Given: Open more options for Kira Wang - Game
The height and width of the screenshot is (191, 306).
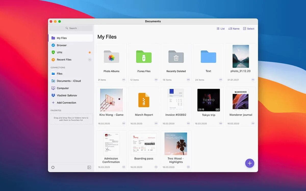Looking at the screenshot, I should [x=124, y=123].
